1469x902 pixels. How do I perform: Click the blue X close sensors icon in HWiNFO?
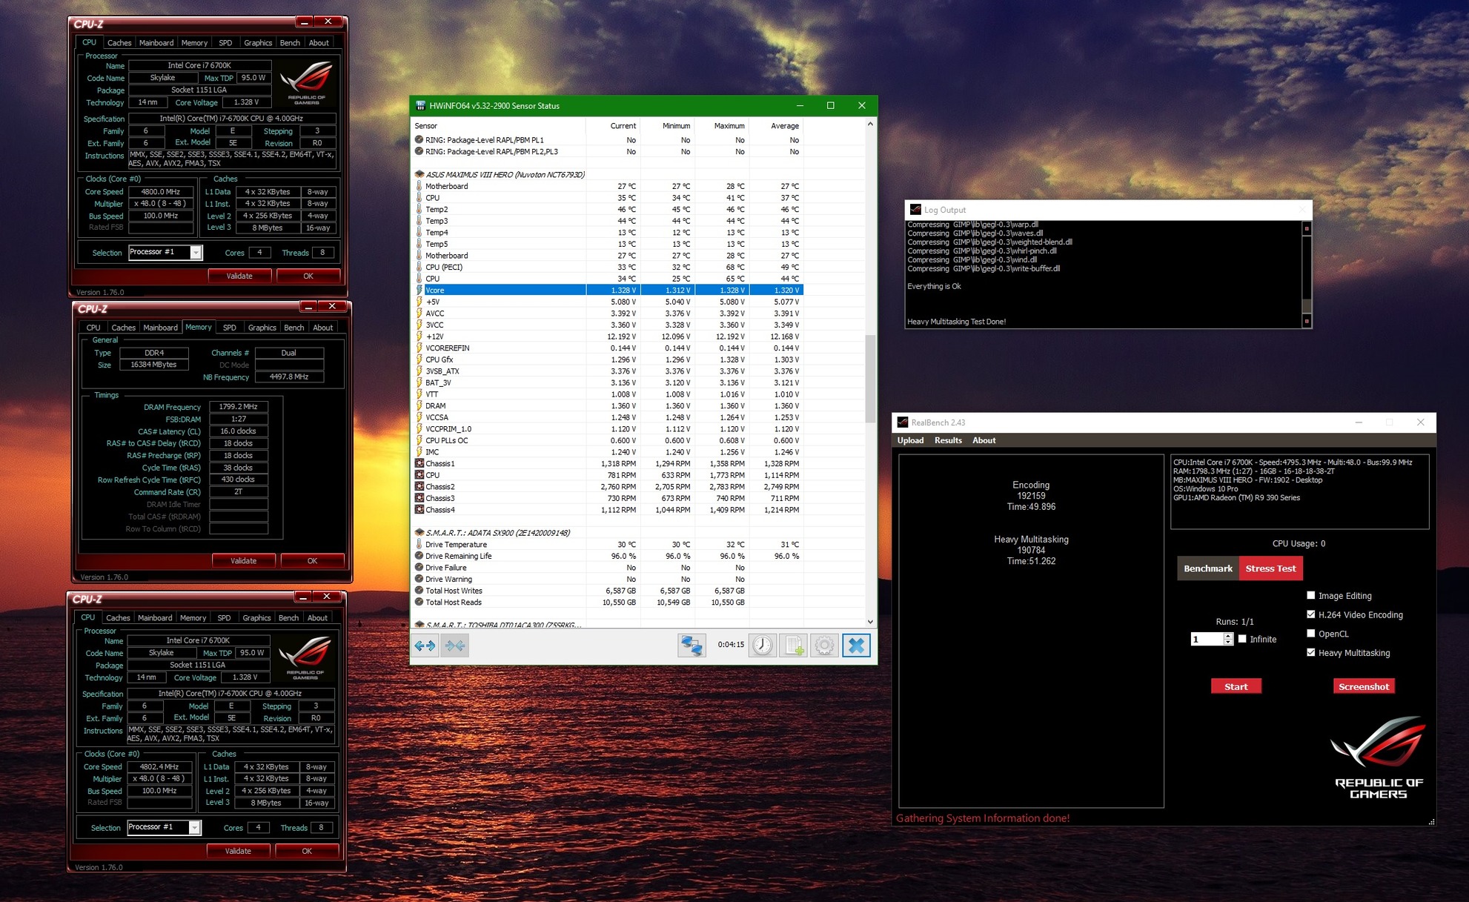(x=856, y=646)
